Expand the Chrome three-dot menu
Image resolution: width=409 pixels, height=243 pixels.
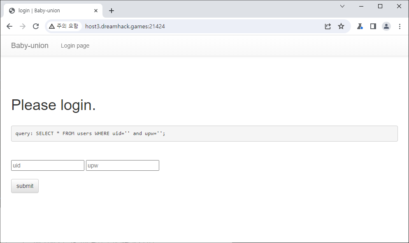[x=399, y=26]
